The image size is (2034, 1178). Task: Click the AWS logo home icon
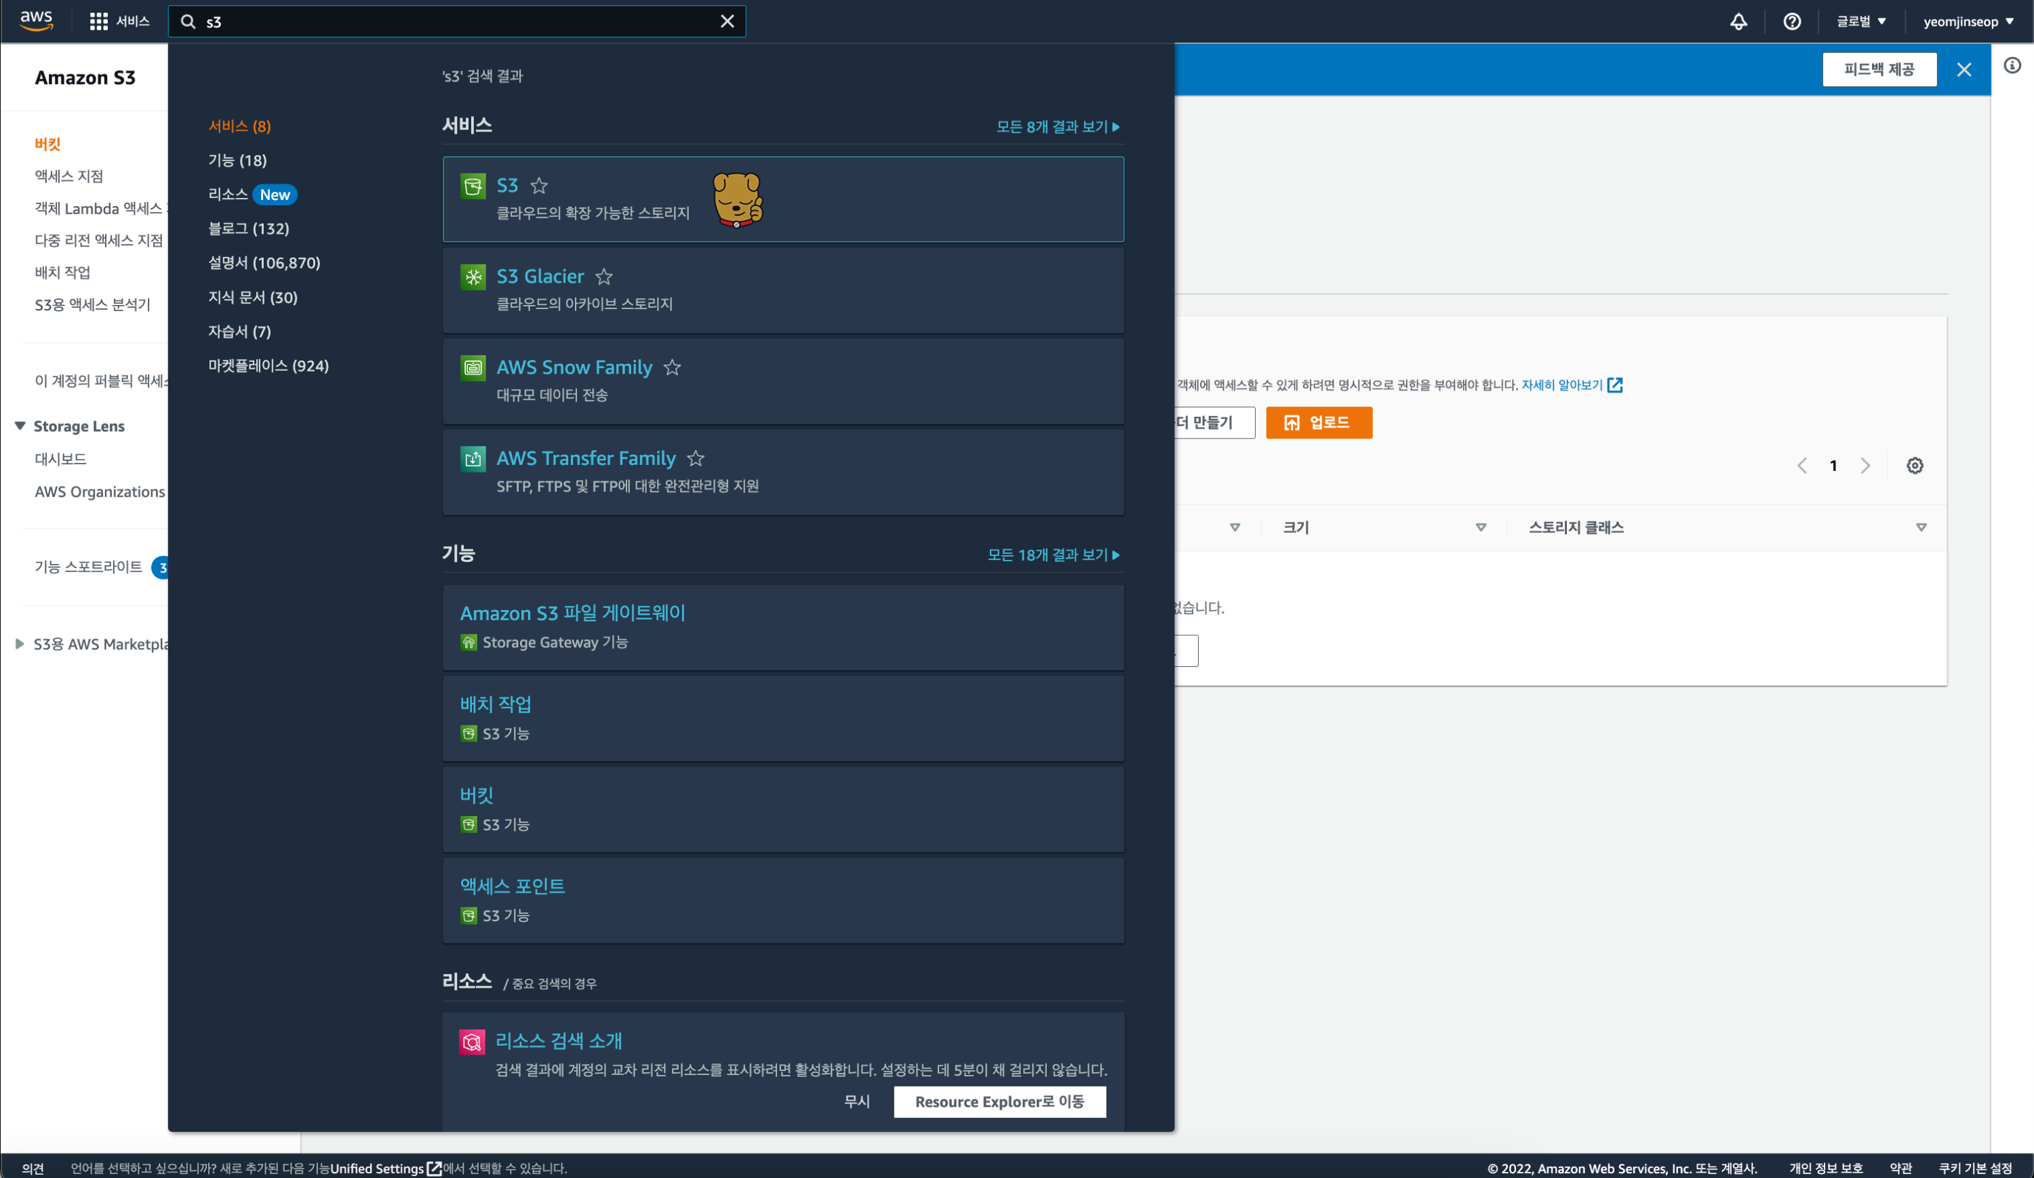pos(37,21)
